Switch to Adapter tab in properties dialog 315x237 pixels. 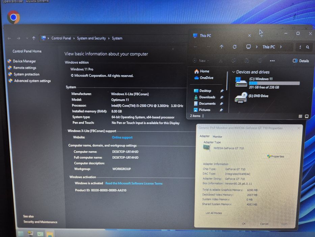coord(204,136)
